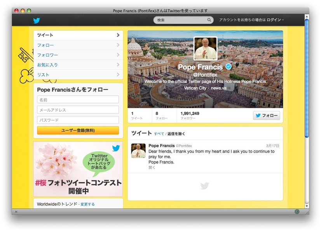Screen dimensions: 321x231
Task: Click the scrollbar down arrow
Action: [307, 206]
